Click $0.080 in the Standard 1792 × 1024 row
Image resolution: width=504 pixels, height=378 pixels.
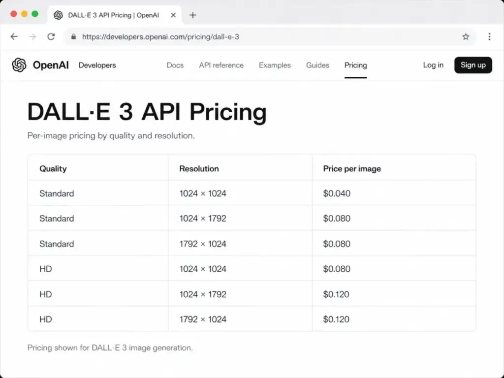(337, 244)
